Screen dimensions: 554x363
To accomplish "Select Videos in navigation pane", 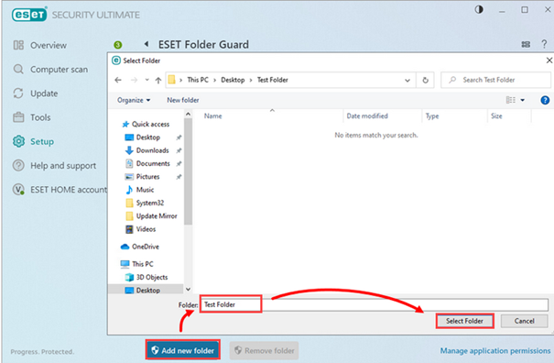I will [x=146, y=229].
